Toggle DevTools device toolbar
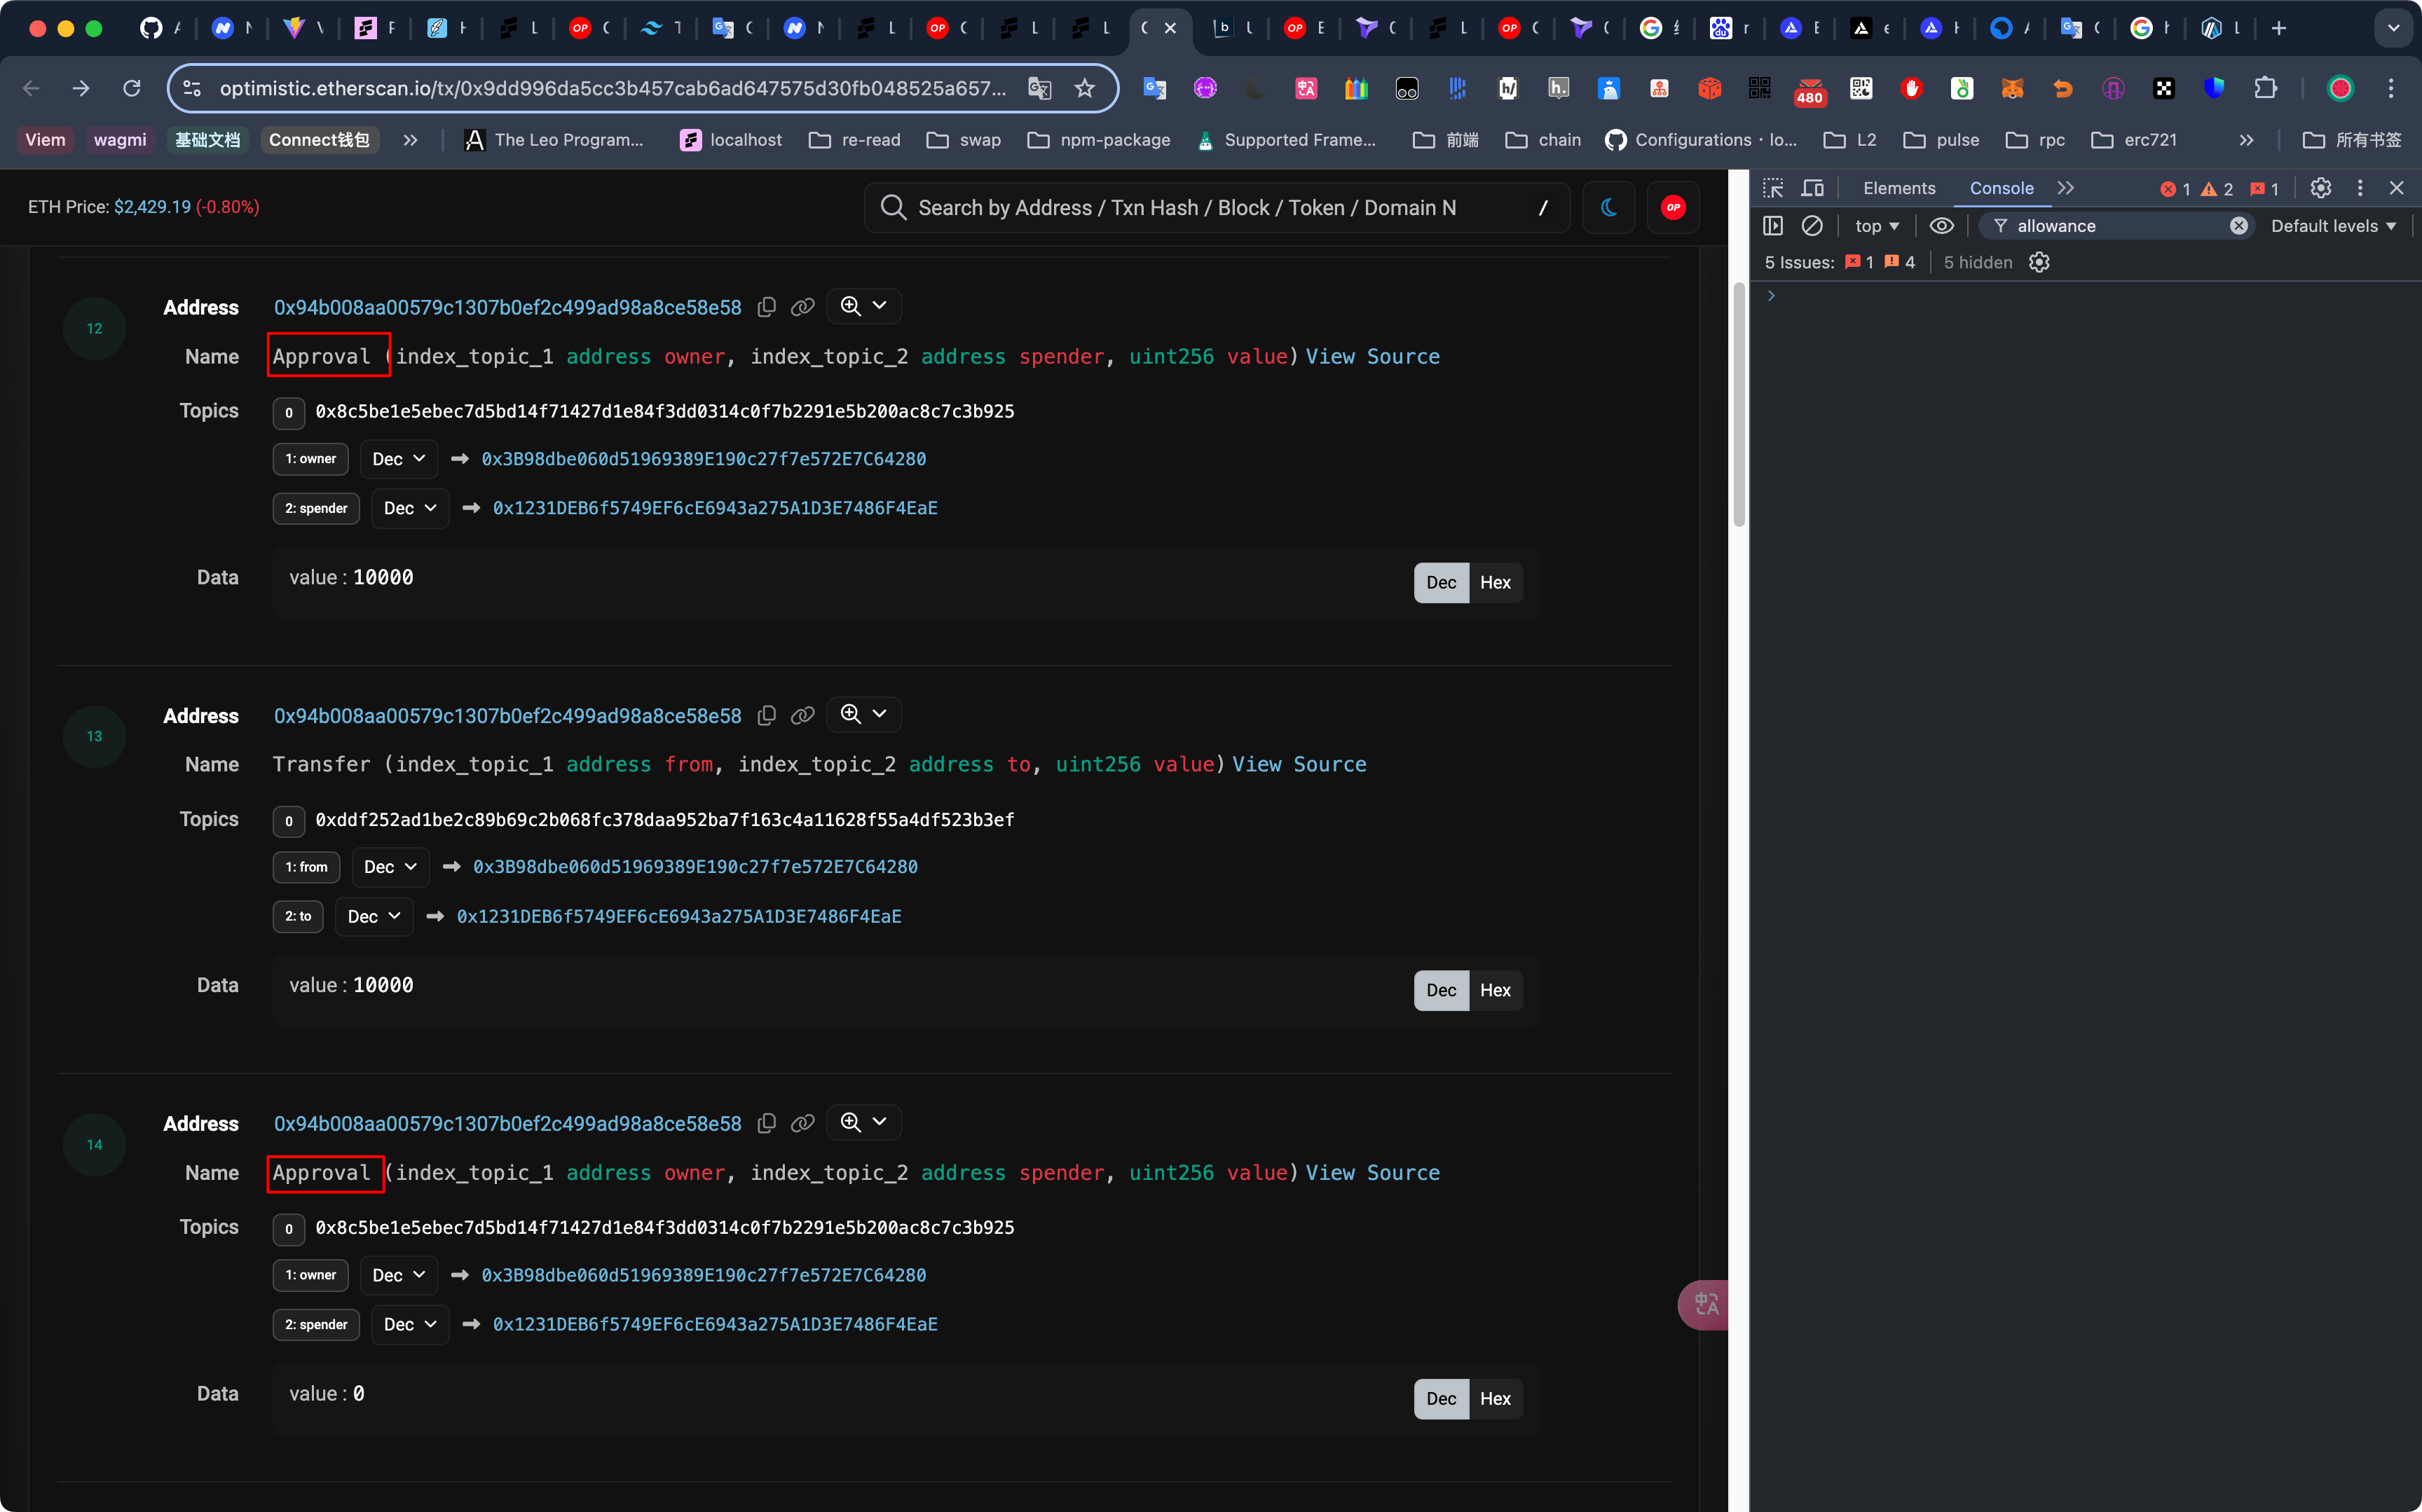This screenshot has width=2422, height=1512. point(1812,188)
